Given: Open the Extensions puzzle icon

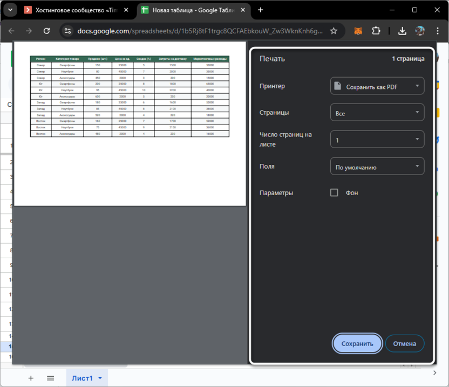Looking at the screenshot, I should (376, 31).
